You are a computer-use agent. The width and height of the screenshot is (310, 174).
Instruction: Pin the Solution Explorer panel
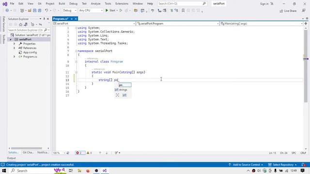(44, 19)
